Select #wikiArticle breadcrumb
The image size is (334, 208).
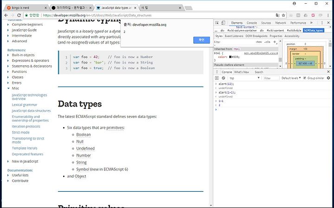click(x=294, y=31)
